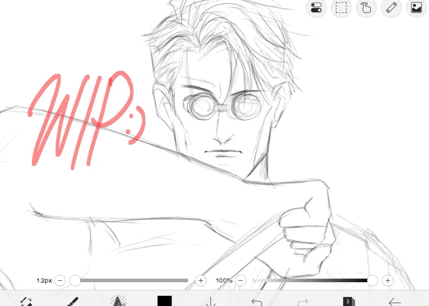Go back with the left arrow
Screen dimensions: 429x306
coord(395,302)
